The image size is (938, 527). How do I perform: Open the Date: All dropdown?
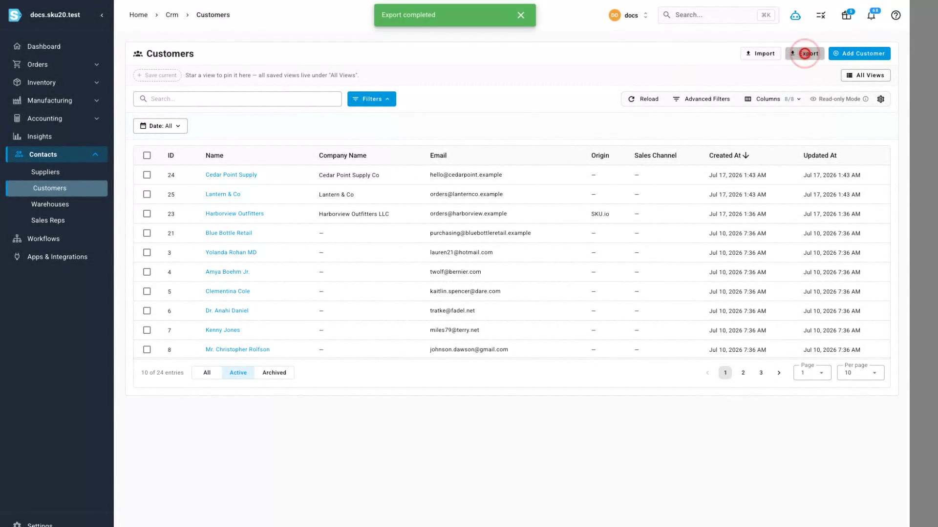[160, 126]
